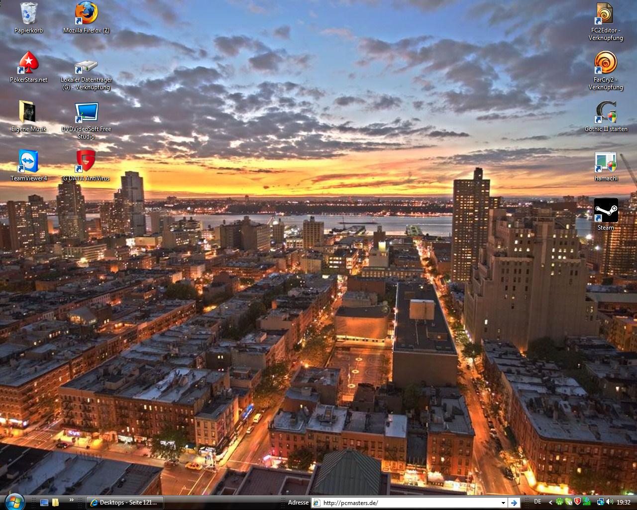The height and width of the screenshot is (510, 637).
Task: Open the address bar dropdown list
Action: coord(503,503)
